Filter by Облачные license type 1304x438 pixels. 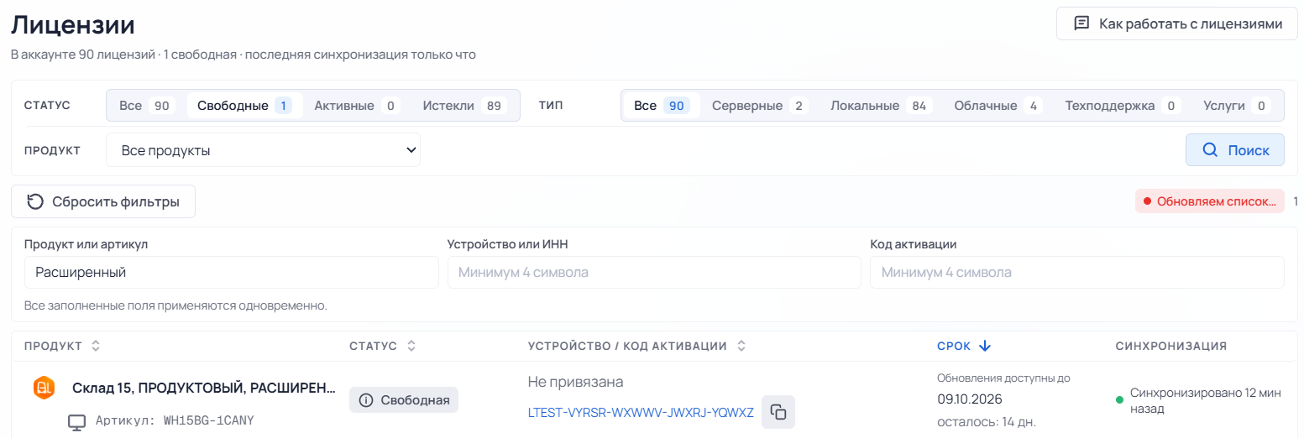998,106
